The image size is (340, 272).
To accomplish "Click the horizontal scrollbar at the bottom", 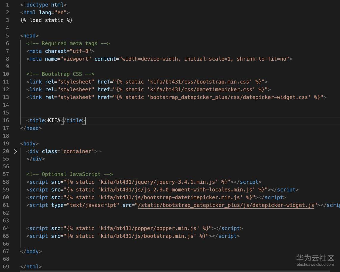I will 178,271.
